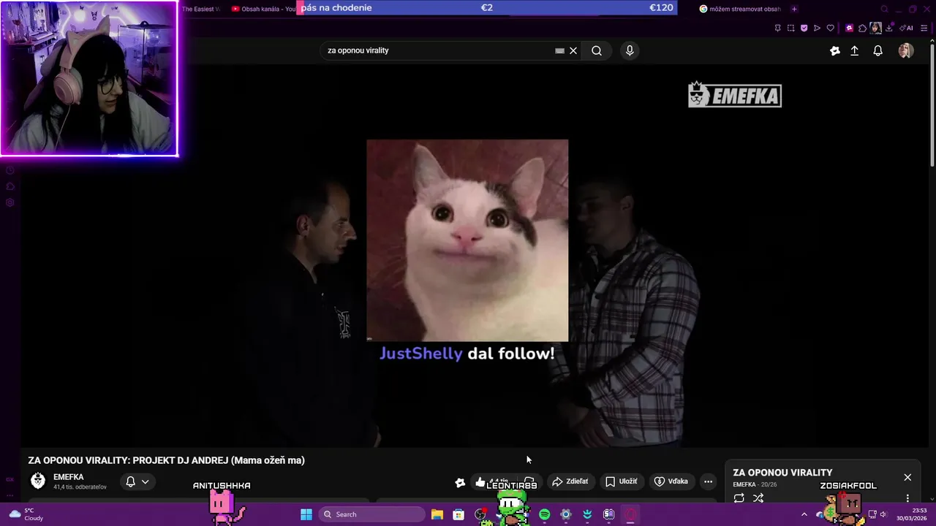Open browser easy setup menu icon

926,28
